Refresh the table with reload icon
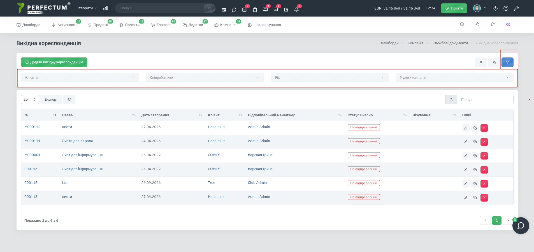 pos(69,100)
